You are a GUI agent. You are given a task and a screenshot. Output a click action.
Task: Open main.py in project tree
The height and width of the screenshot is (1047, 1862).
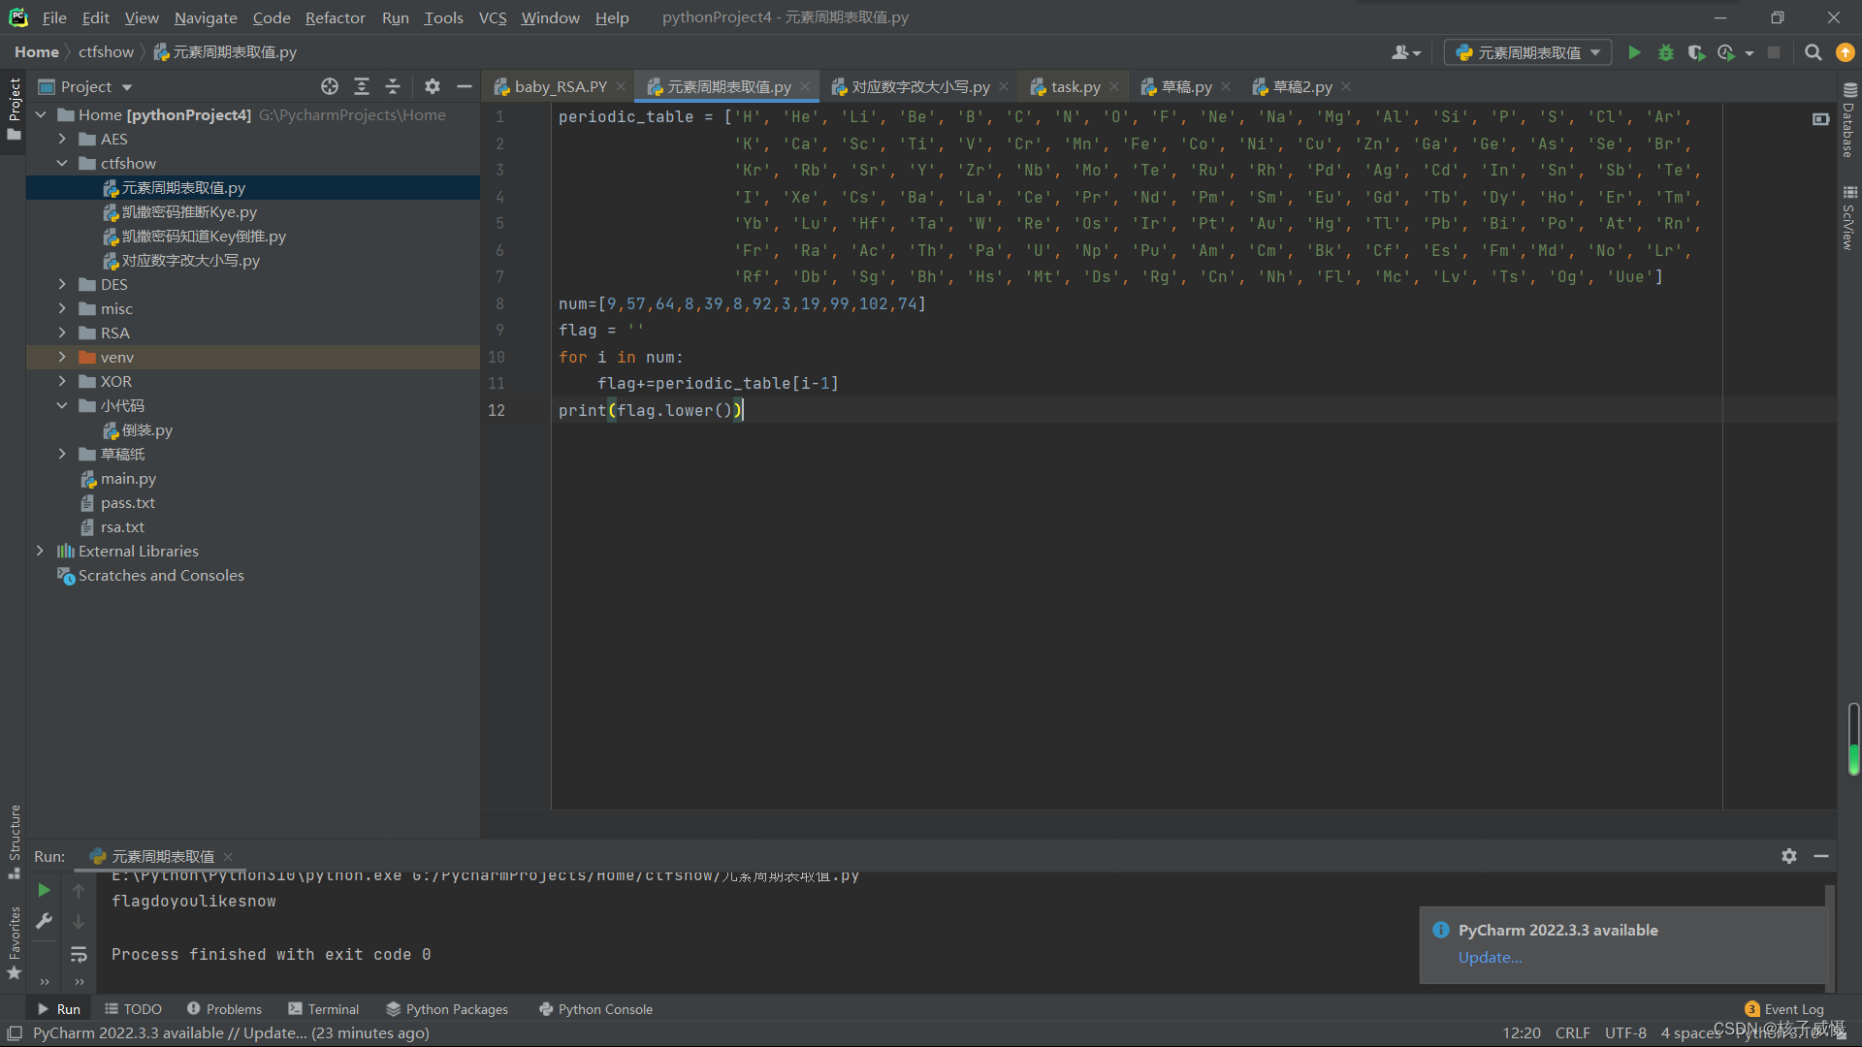128,478
